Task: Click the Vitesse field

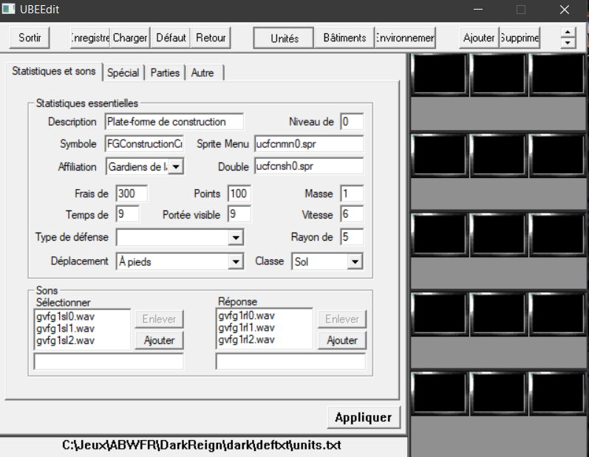Action: 352,214
